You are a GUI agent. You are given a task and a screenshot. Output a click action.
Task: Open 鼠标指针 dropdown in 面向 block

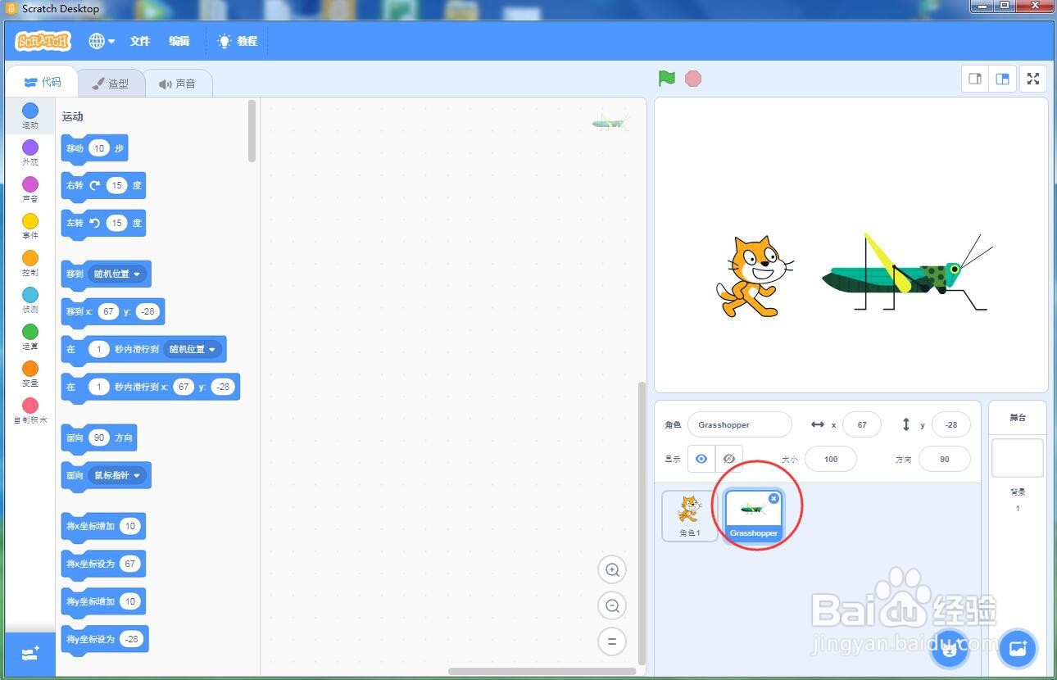coord(117,475)
